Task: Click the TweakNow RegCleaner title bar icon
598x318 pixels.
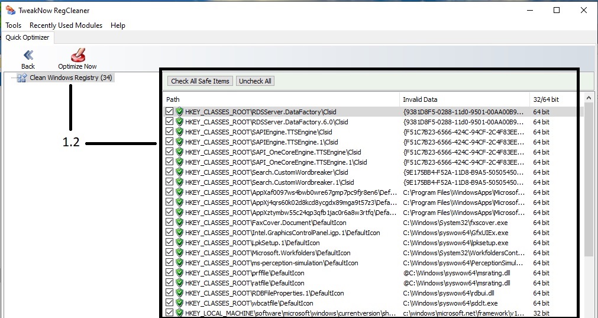Action: [10, 10]
